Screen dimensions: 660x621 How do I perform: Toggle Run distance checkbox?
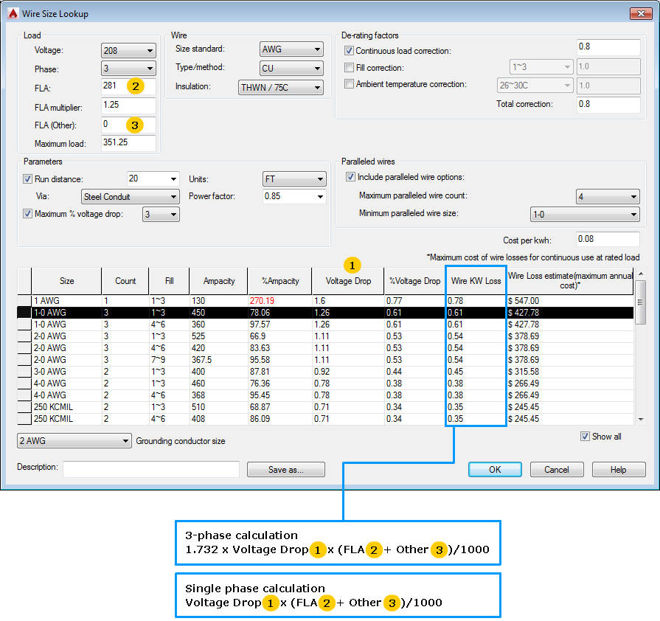[x=27, y=179]
